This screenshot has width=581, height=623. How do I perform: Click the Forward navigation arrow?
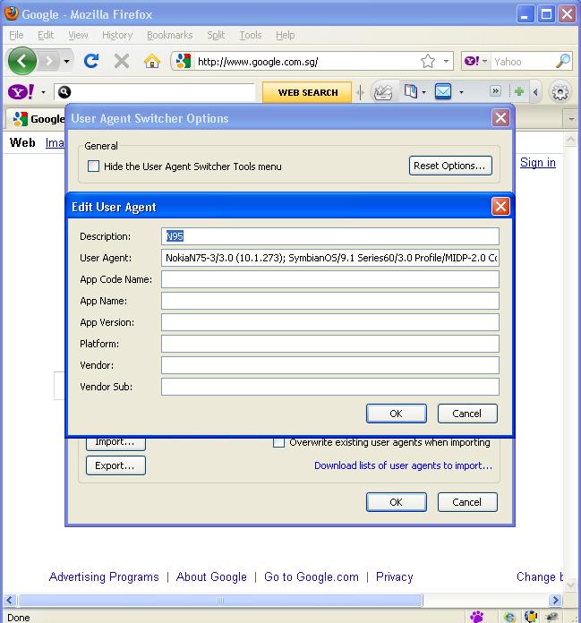pos(49,61)
